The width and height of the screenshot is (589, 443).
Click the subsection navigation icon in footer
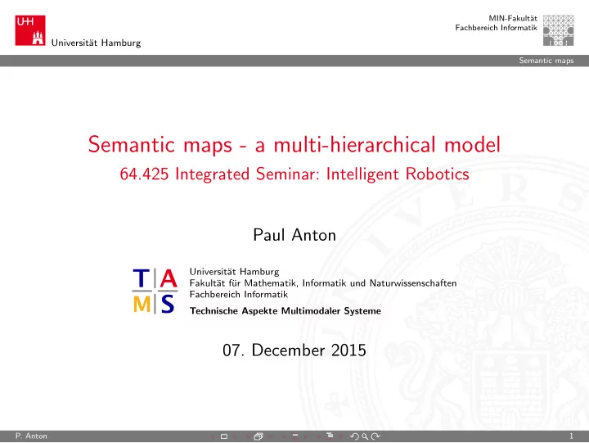(295, 436)
